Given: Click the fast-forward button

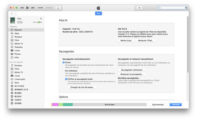Looking at the screenshot, I should 33,8.
